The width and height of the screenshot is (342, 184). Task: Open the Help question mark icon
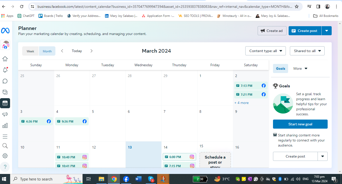(x=5, y=166)
